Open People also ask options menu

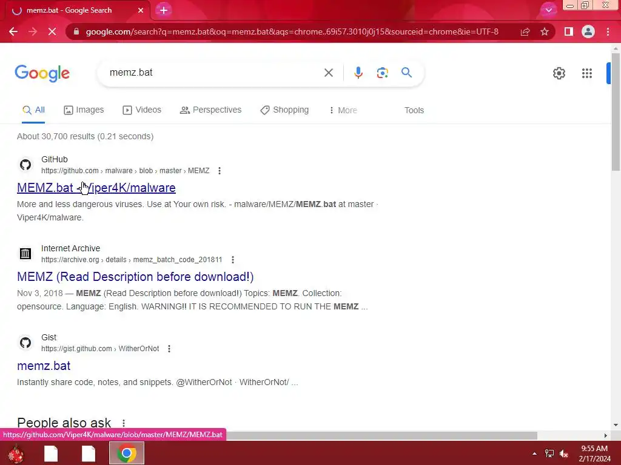point(124,423)
